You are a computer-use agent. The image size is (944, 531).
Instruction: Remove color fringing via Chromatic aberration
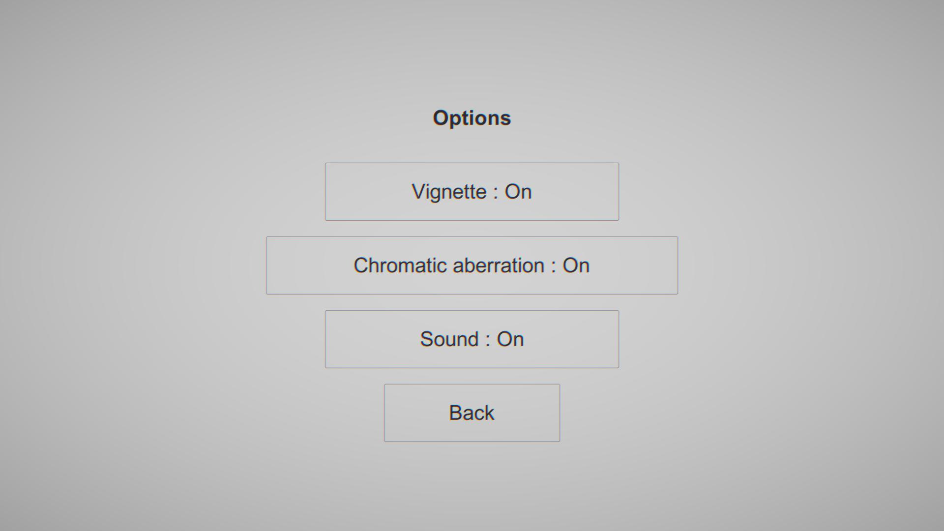(472, 265)
